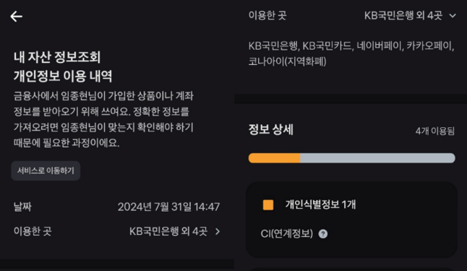Tap KB국민은행 외 4곳 in the left panel
The height and width of the screenshot is (271, 467).
pyautogui.click(x=168, y=231)
